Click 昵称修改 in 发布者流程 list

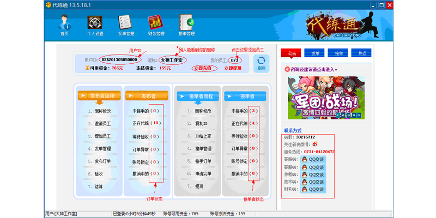102,111
